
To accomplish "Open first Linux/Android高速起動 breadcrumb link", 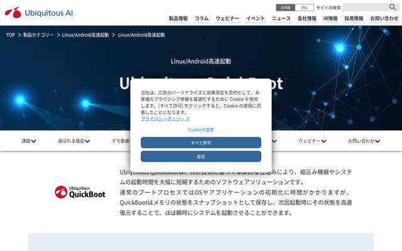I will pyautogui.click(x=85, y=35).
